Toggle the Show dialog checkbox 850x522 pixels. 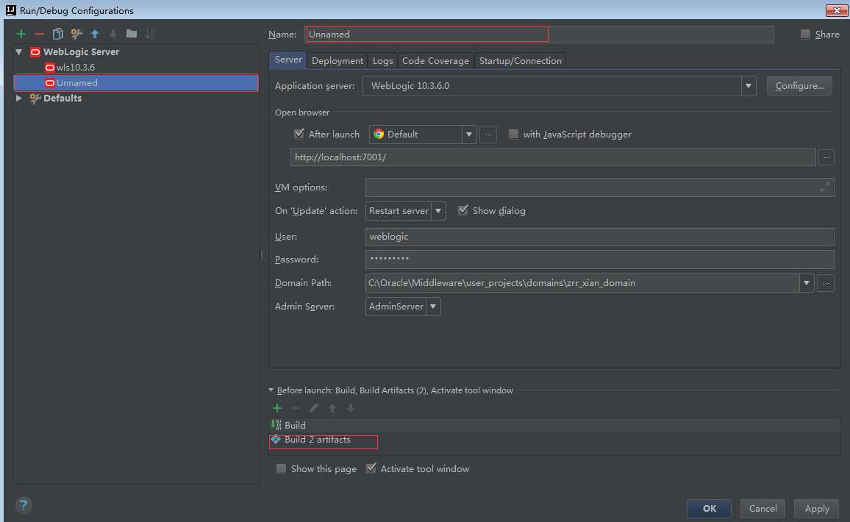[x=463, y=210]
